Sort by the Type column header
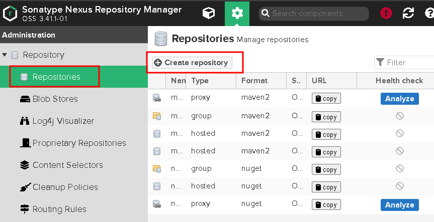434x222 pixels. coord(211,81)
